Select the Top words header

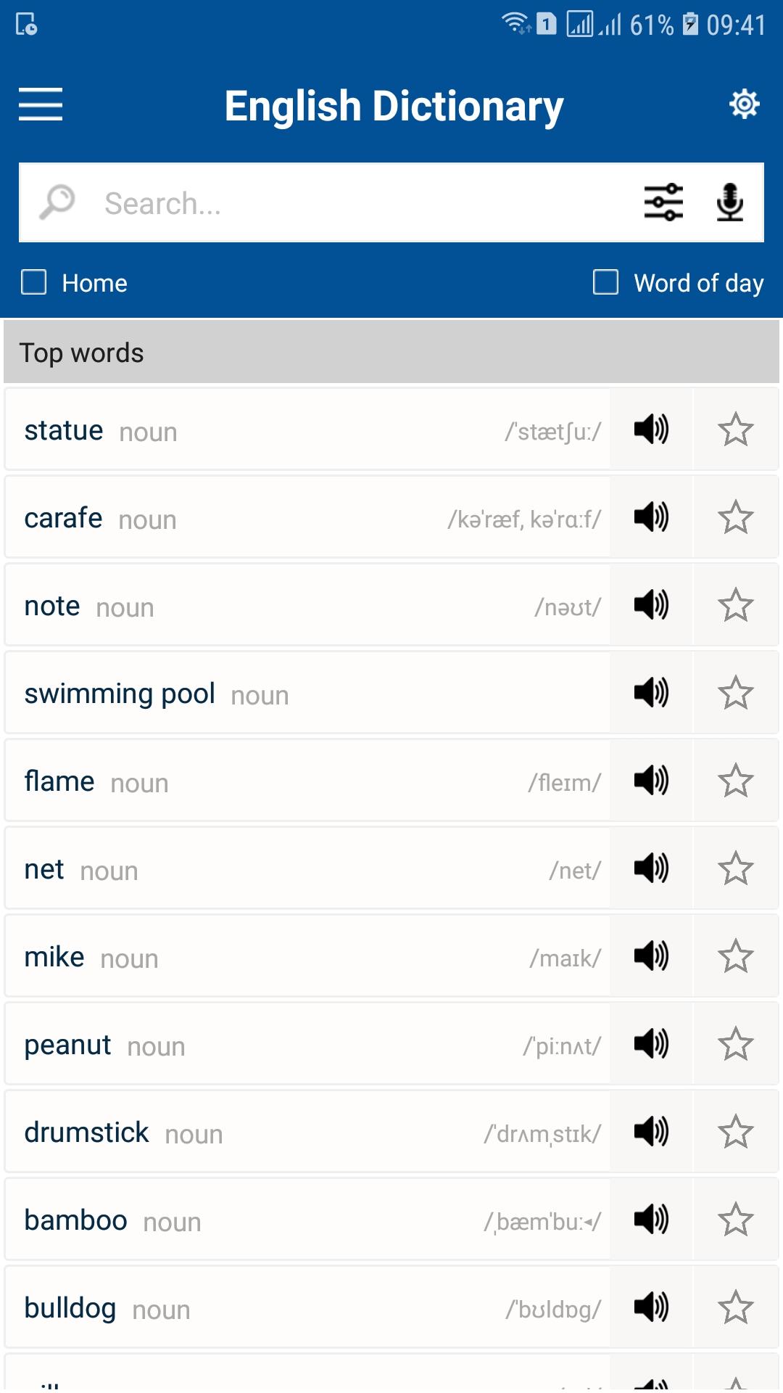[x=391, y=352]
